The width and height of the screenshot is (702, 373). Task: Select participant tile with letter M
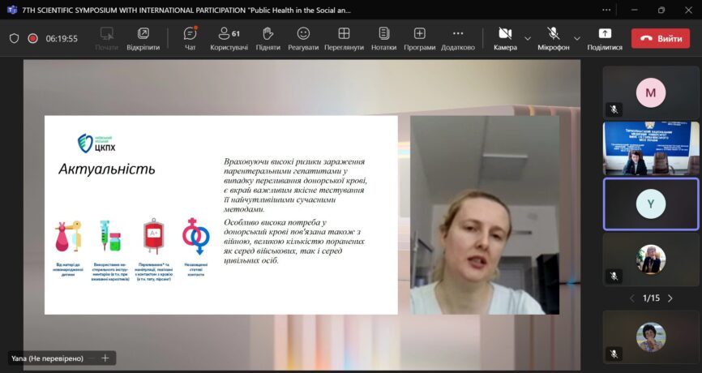click(650, 92)
